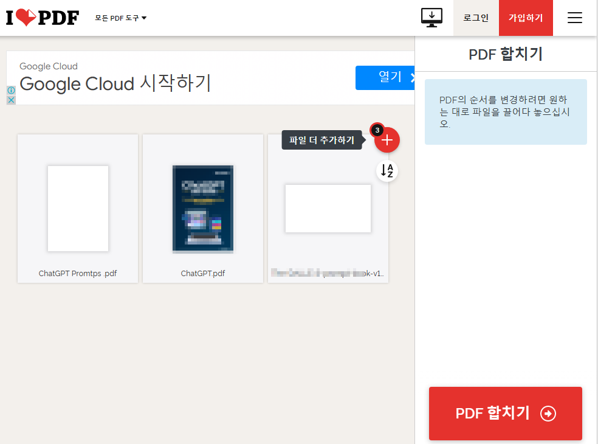Viewport: 598px width, 444px height.
Task: Click the ChatGPT Promtps .pdf file name
Action: [x=78, y=273]
